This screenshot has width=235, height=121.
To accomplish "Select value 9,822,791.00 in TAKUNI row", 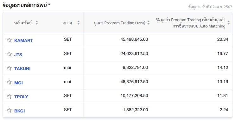I will (x=135, y=68).
